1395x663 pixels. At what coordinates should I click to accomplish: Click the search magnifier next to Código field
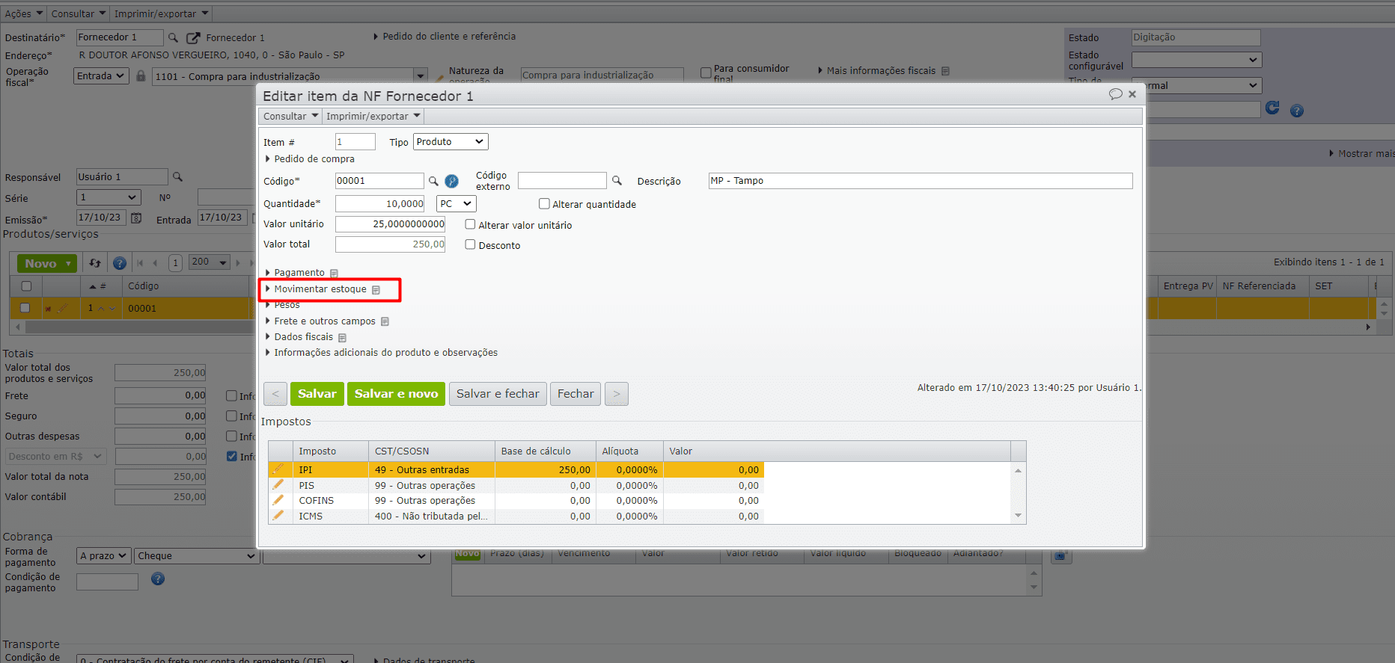click(433, 181)
